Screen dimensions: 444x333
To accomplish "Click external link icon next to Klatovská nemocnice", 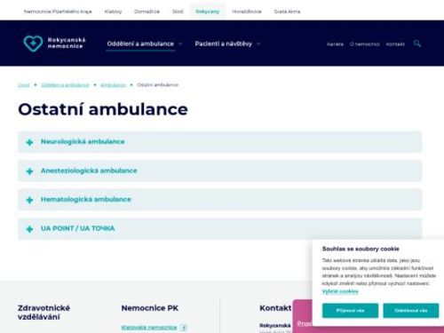I will click(184, 328).
